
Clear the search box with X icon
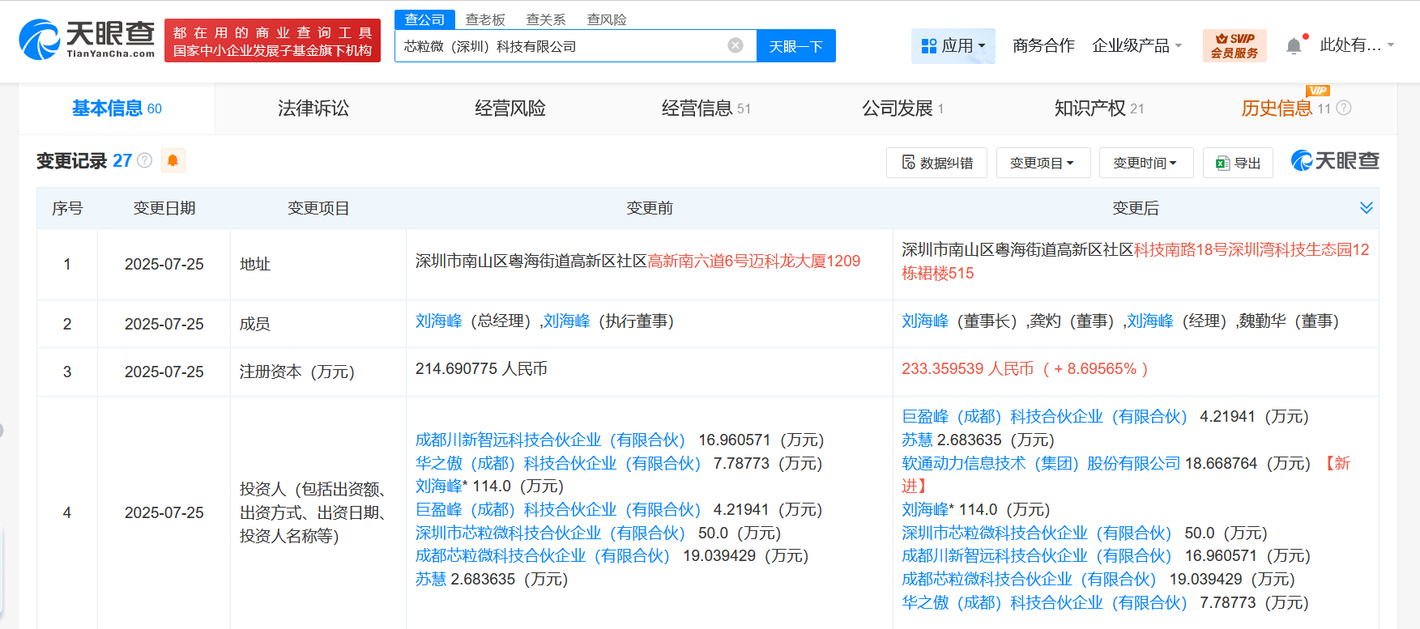pyautogui.click(x=735, y=45)
